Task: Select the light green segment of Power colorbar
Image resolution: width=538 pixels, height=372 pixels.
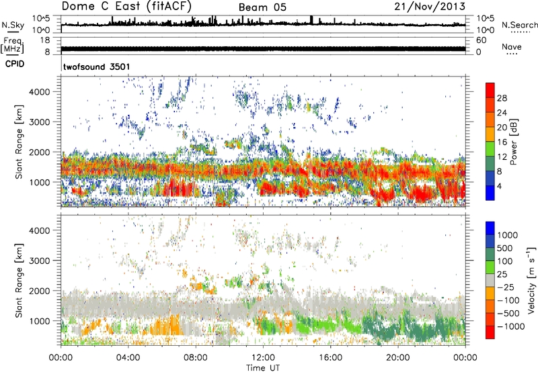Action: point(490,149)
